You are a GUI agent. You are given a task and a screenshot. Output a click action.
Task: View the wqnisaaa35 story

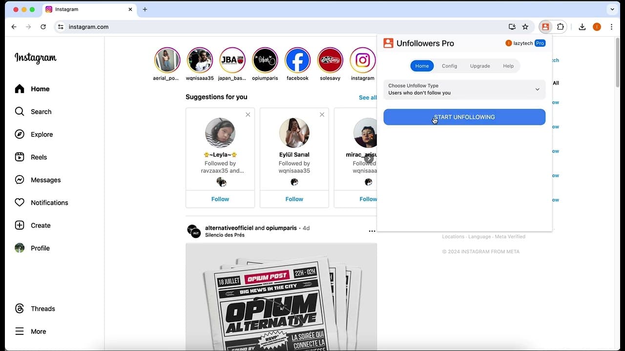pos(200,60)
